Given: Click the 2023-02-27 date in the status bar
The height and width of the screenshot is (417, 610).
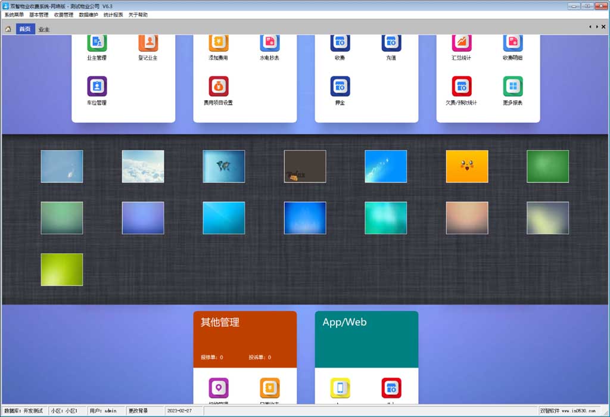Looking at the screenshot, I should tap(180, 411).
